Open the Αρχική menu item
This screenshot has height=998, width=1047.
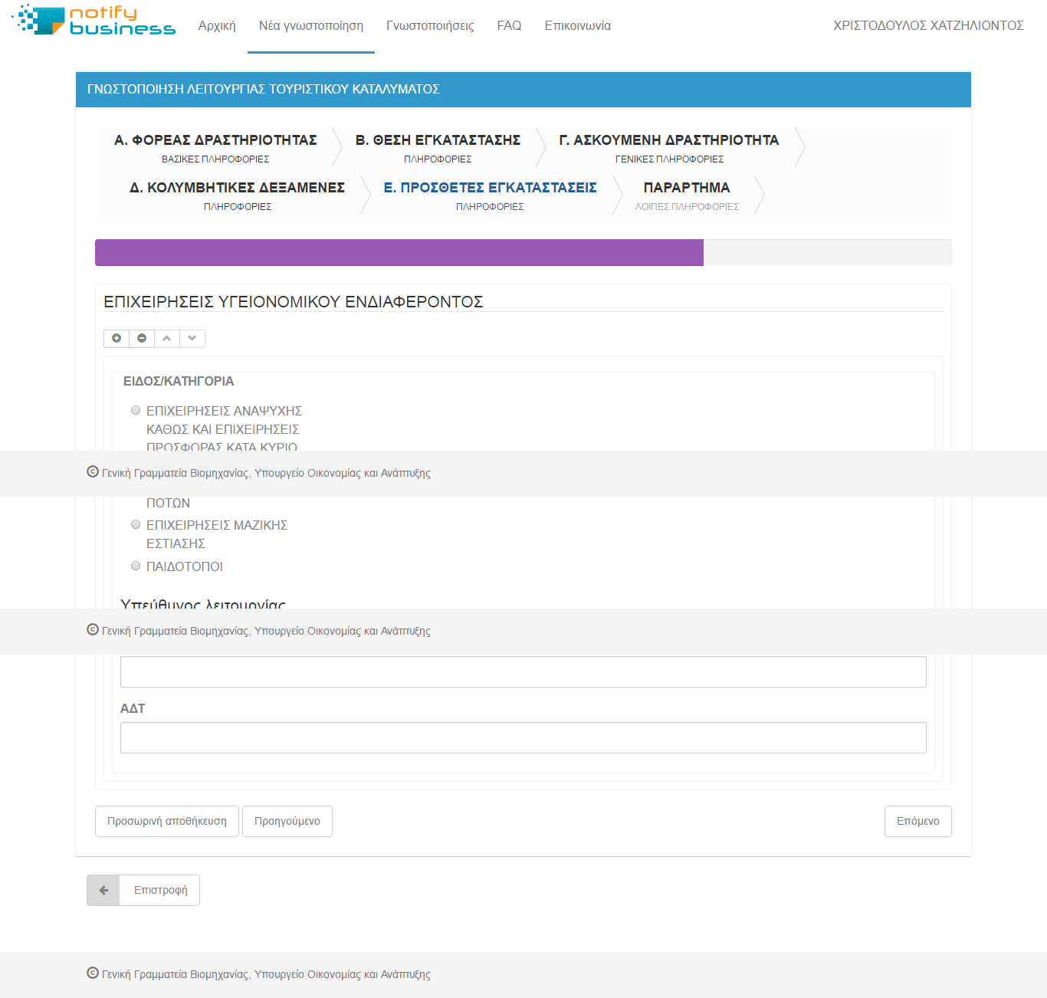click(217, 25)
